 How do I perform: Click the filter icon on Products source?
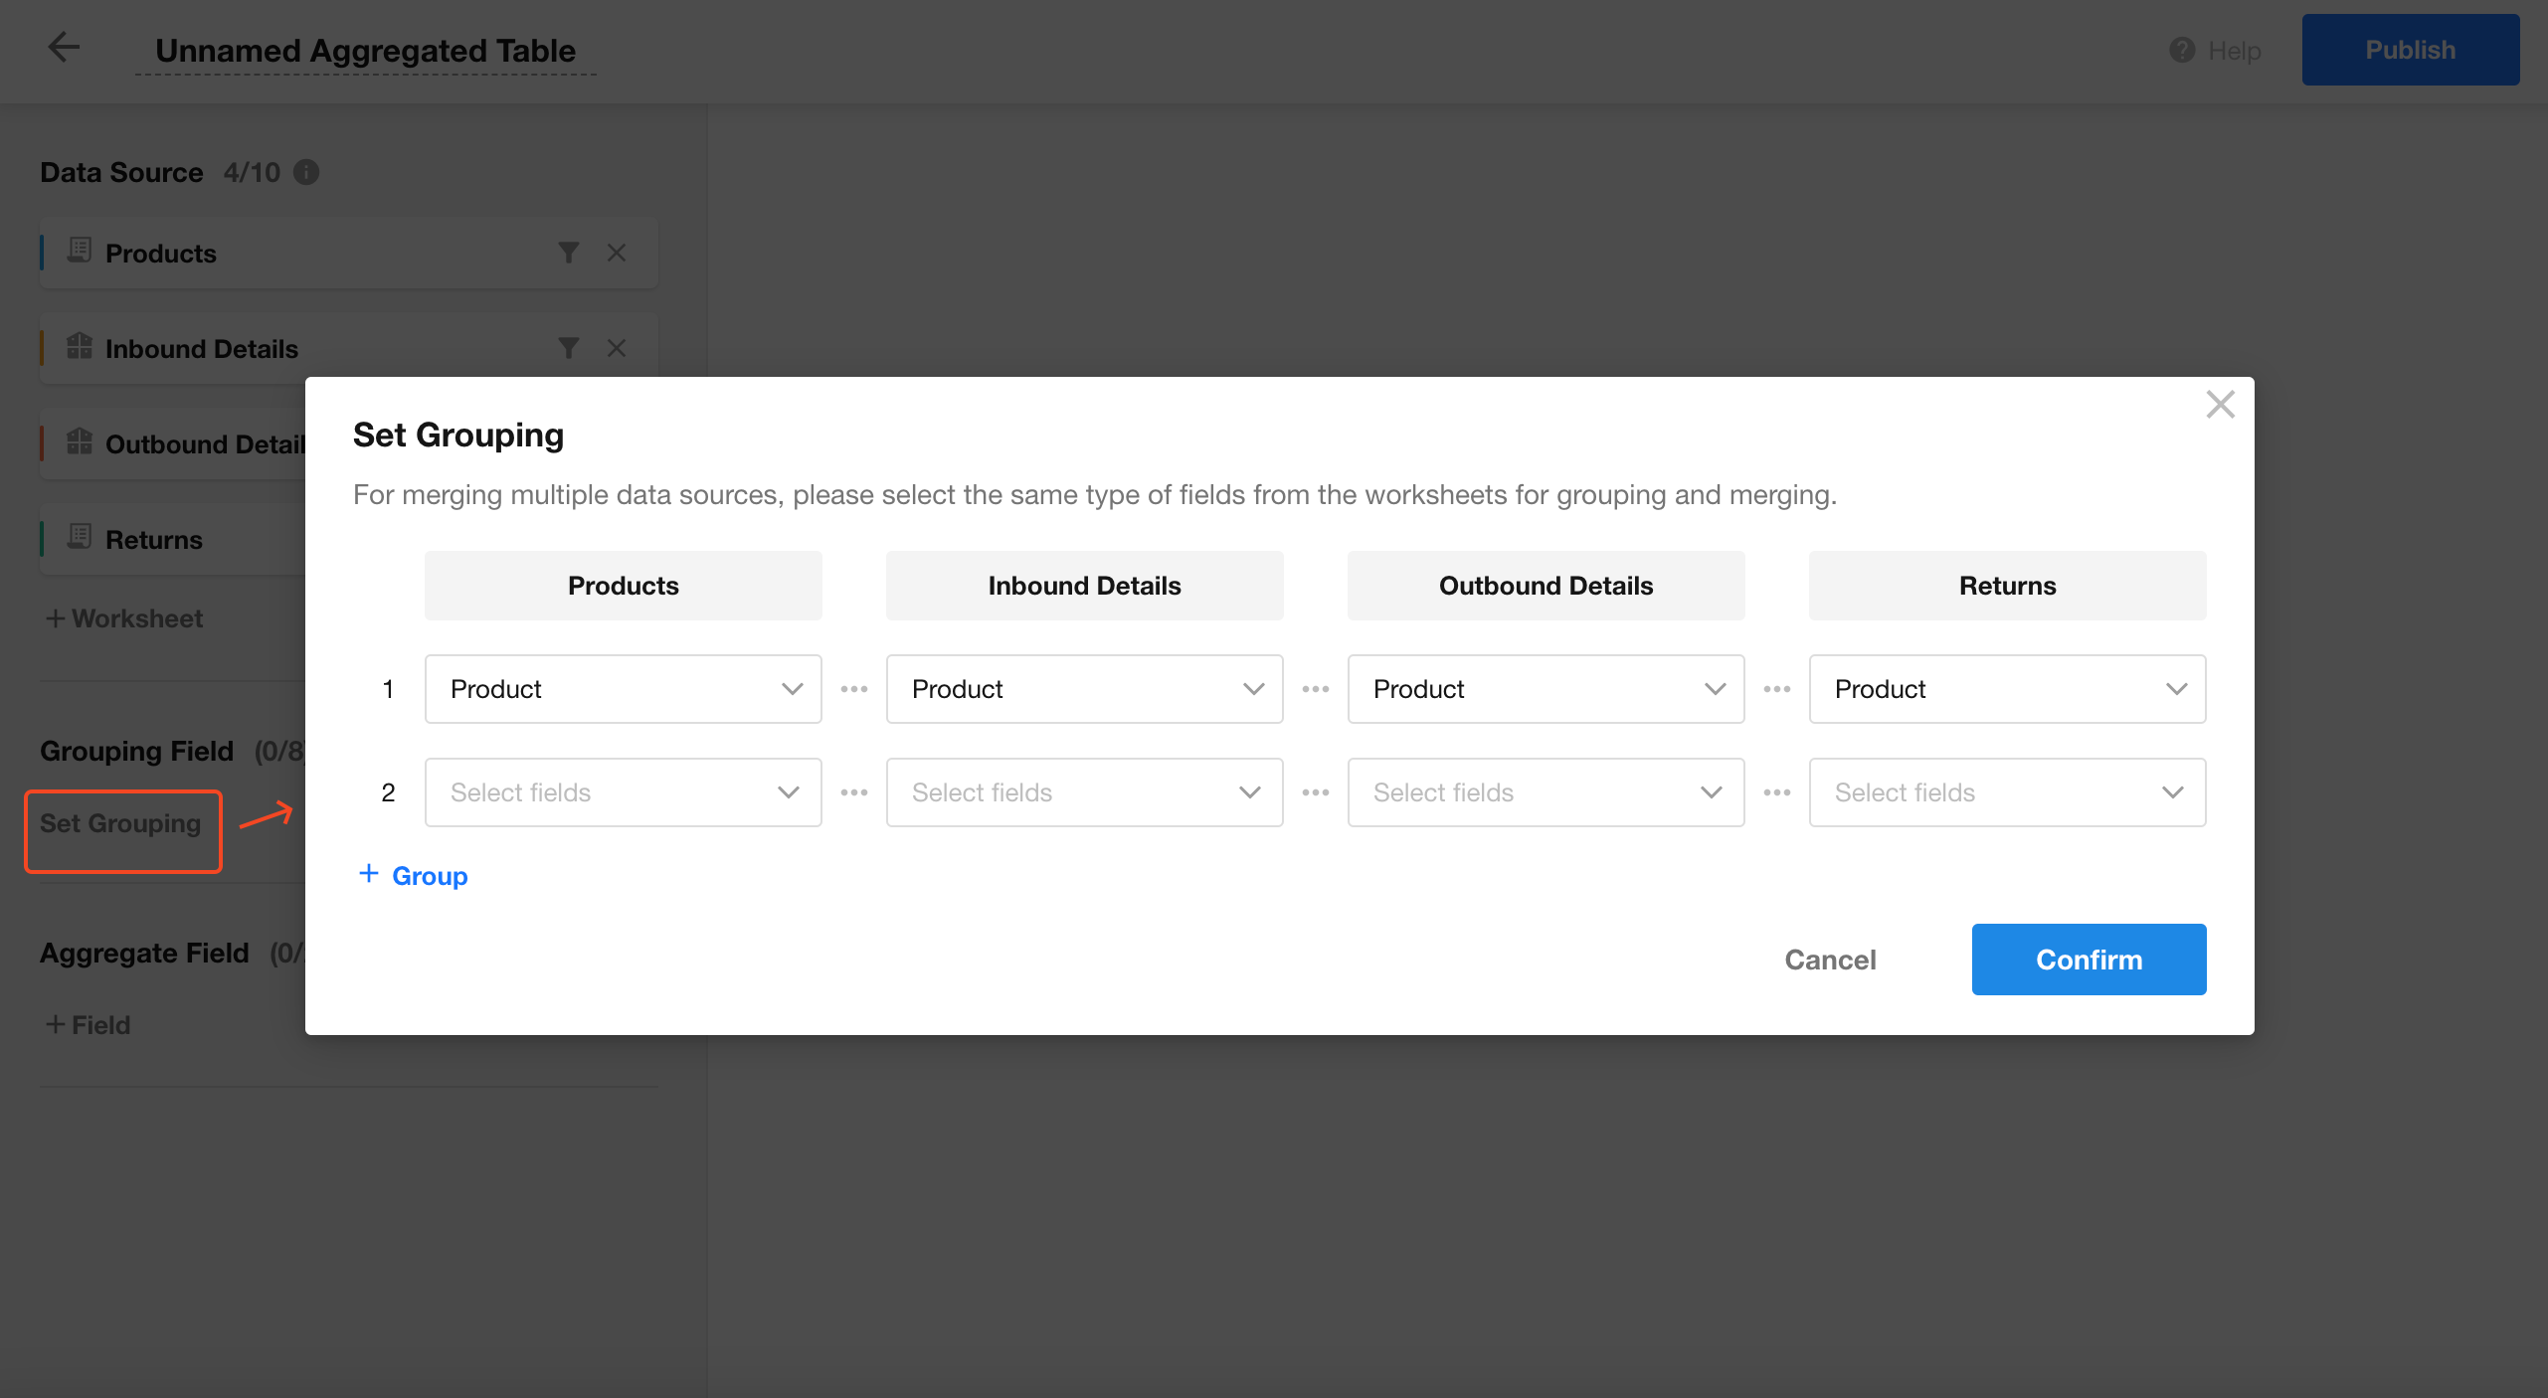tap(568, 253)
